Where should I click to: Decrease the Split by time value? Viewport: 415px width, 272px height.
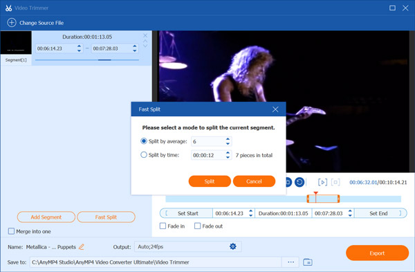(x=228, y=158)
